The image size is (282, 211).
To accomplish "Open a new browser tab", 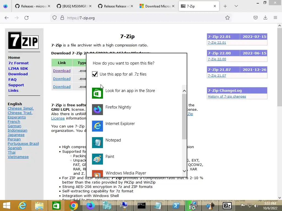I will pyautogui.click(x=225, y=6).
